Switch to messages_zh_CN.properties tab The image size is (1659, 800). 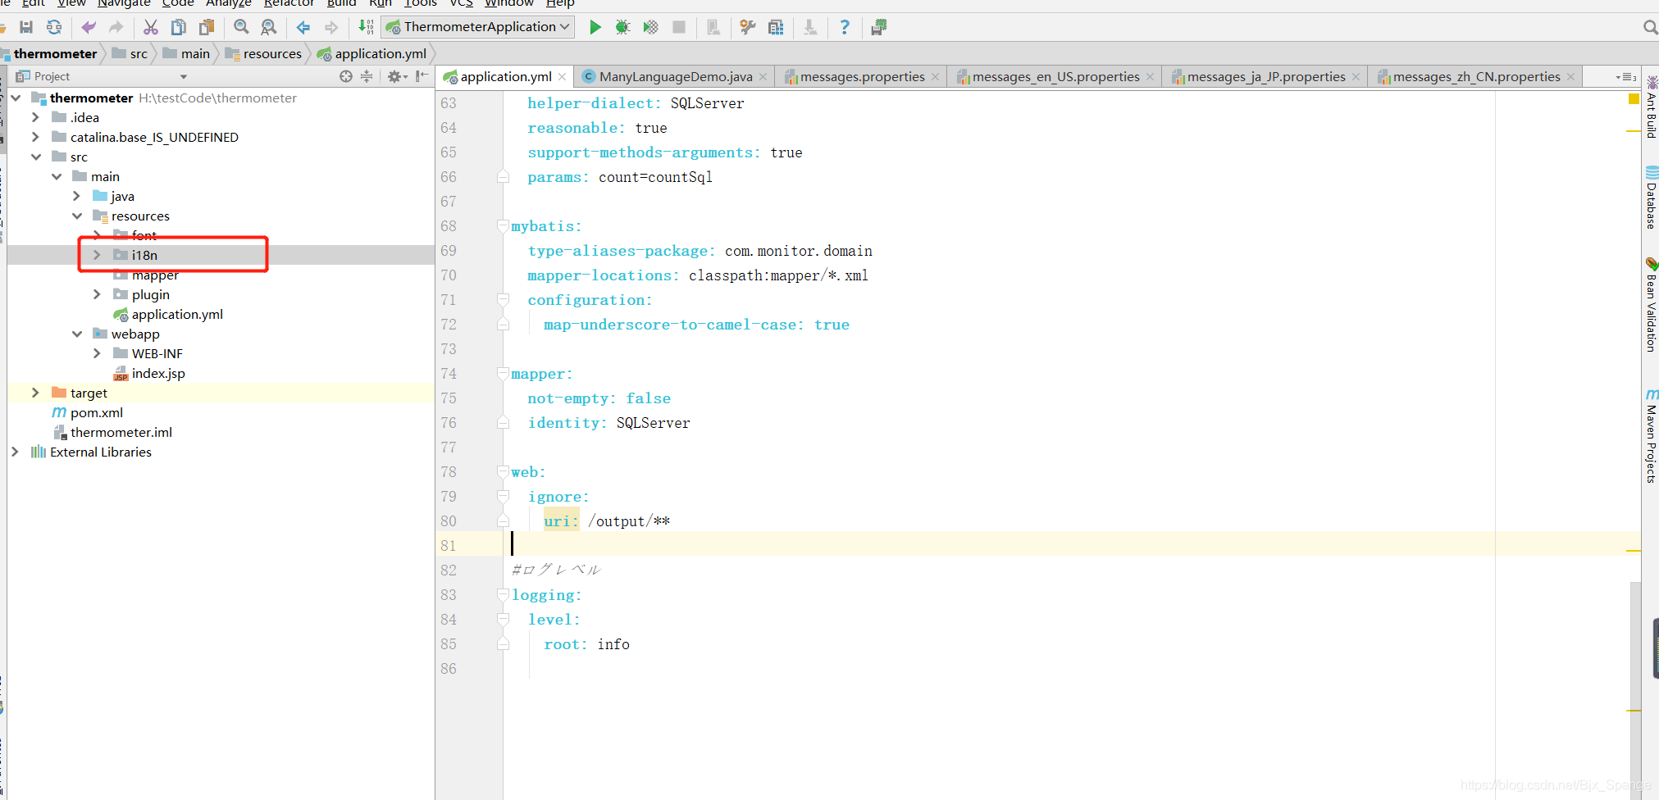click(x=1475, y=76)
